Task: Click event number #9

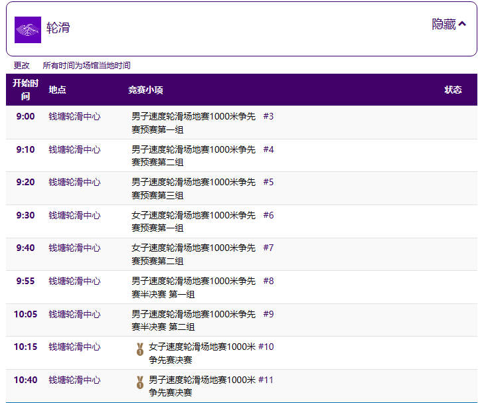Action: click(x=268, y=314)
